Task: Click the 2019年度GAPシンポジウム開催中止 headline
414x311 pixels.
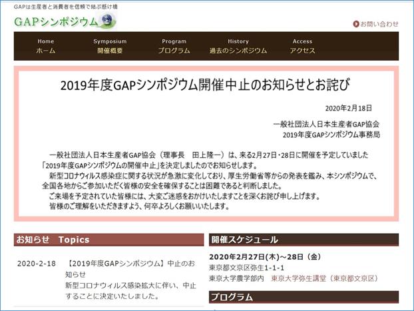Action: point(205,85)
